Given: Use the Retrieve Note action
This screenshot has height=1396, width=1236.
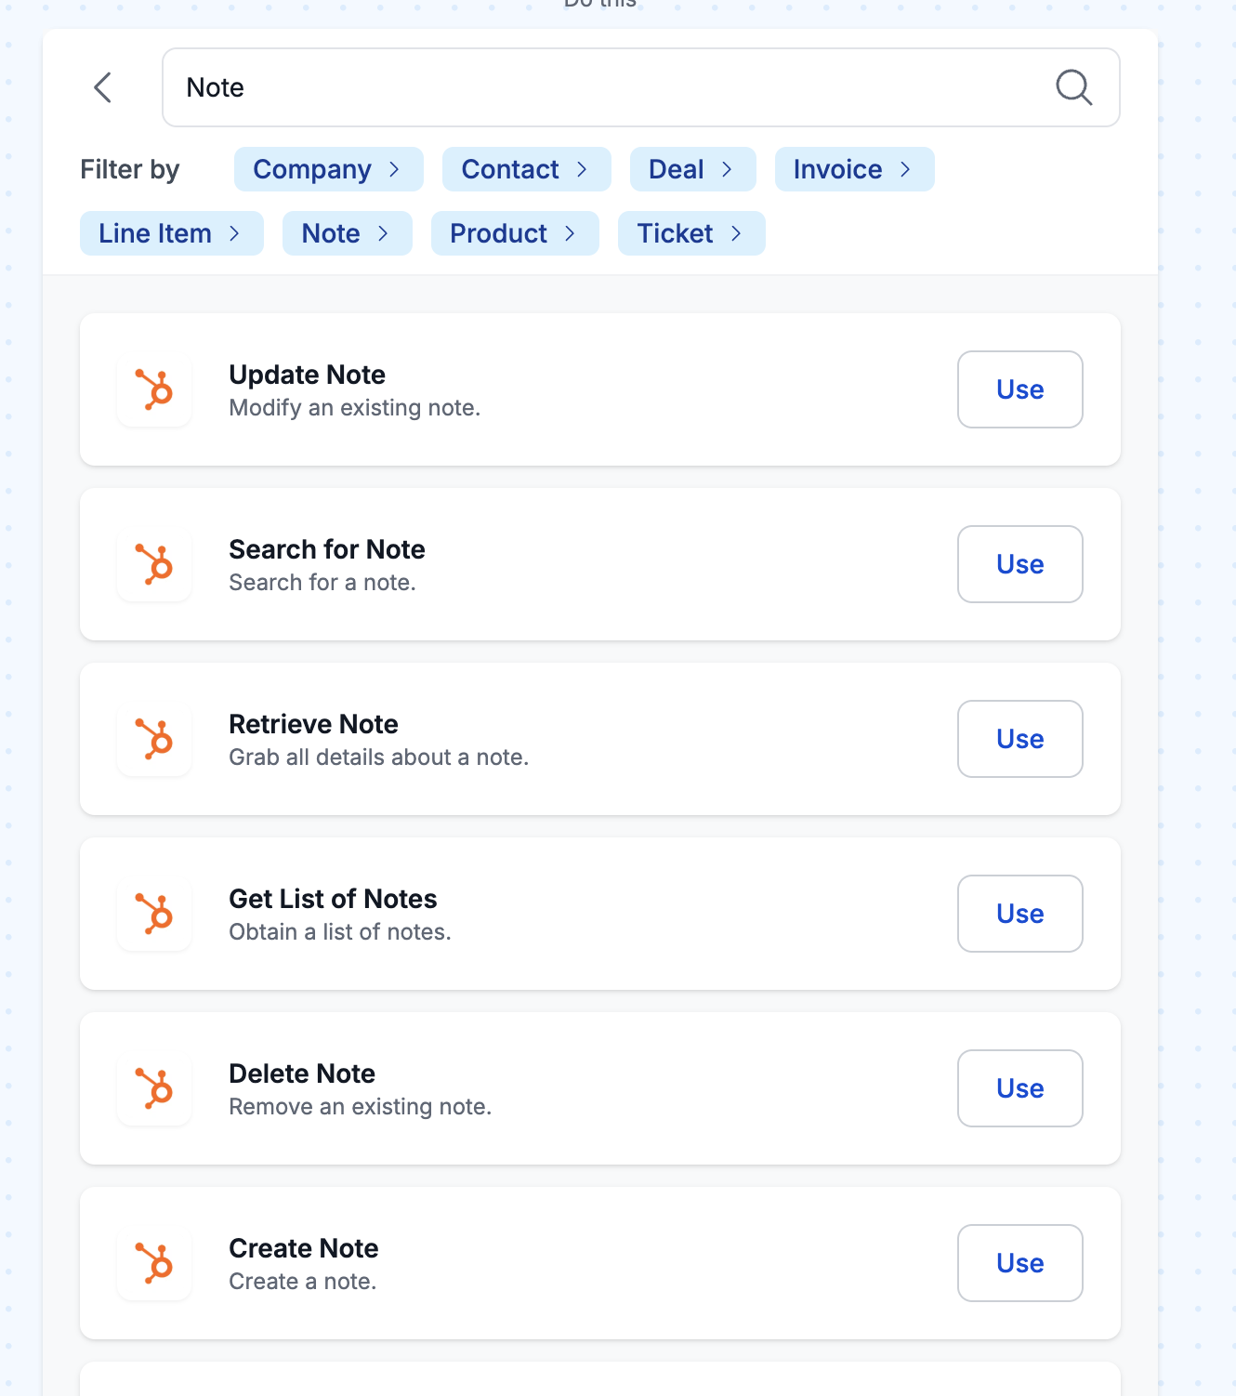Looking at the screenshot, I should coord(1020,739).
